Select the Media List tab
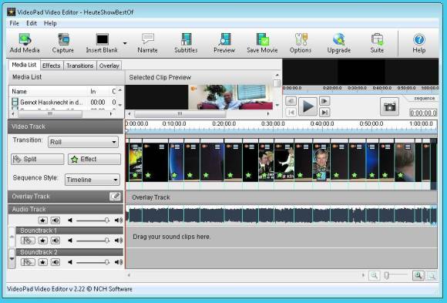447x303 pixels. [24, 65]
